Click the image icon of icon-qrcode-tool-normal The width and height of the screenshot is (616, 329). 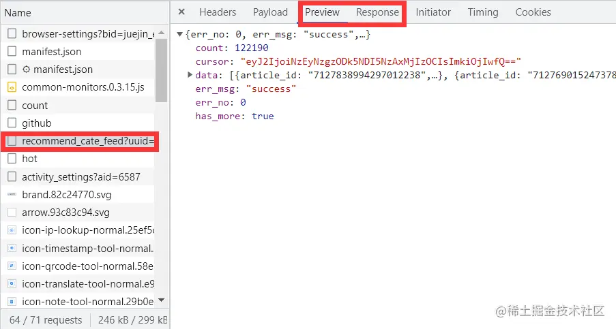coord(12,266)
